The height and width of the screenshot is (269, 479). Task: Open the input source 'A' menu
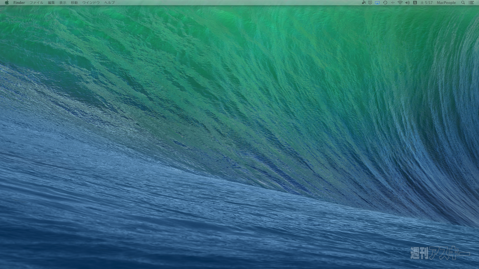point(415,2)
